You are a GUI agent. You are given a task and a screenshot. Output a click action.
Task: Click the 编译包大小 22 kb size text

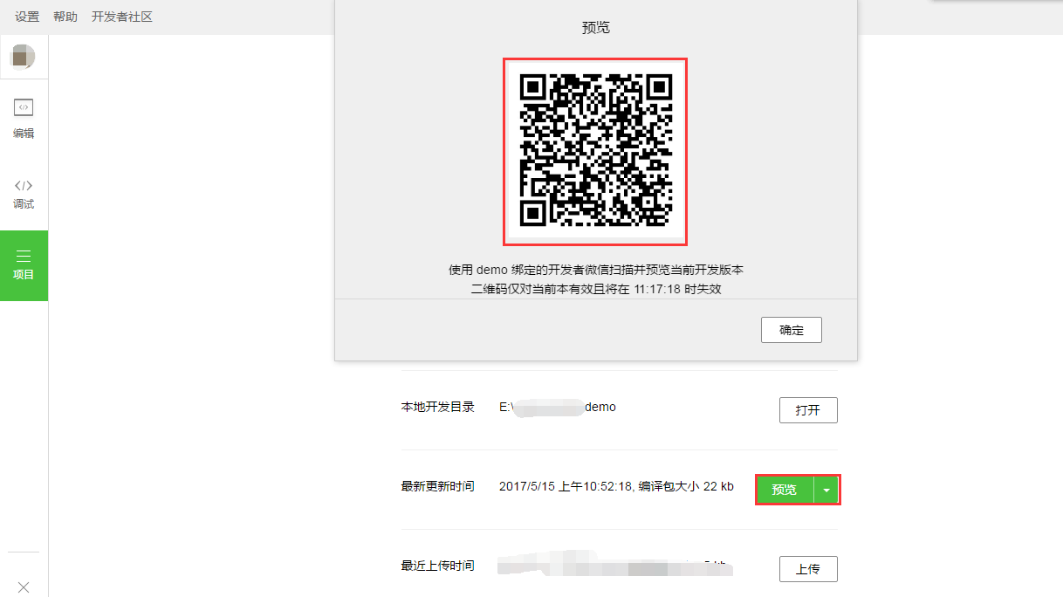691,486
